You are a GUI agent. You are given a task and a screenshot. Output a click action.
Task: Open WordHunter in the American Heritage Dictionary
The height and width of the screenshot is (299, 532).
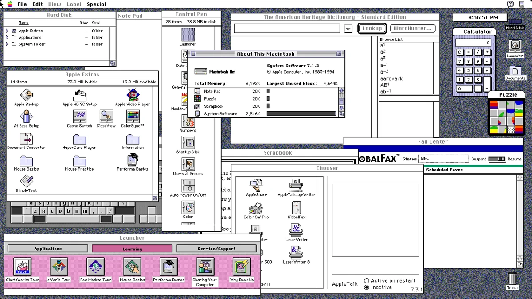[x=412, y=28]
